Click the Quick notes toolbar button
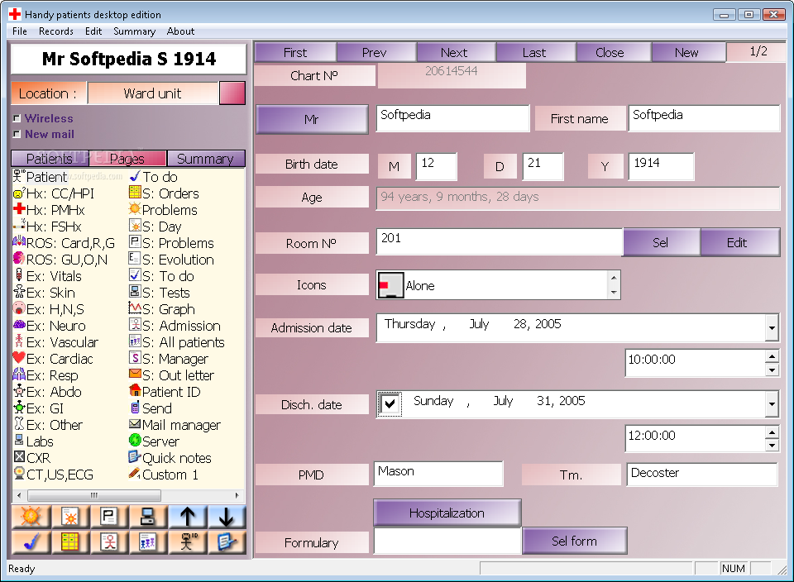Screen dimensions: 794x582 coord(227,541)
